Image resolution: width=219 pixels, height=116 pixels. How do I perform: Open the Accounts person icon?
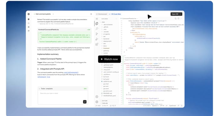point(97,97)
